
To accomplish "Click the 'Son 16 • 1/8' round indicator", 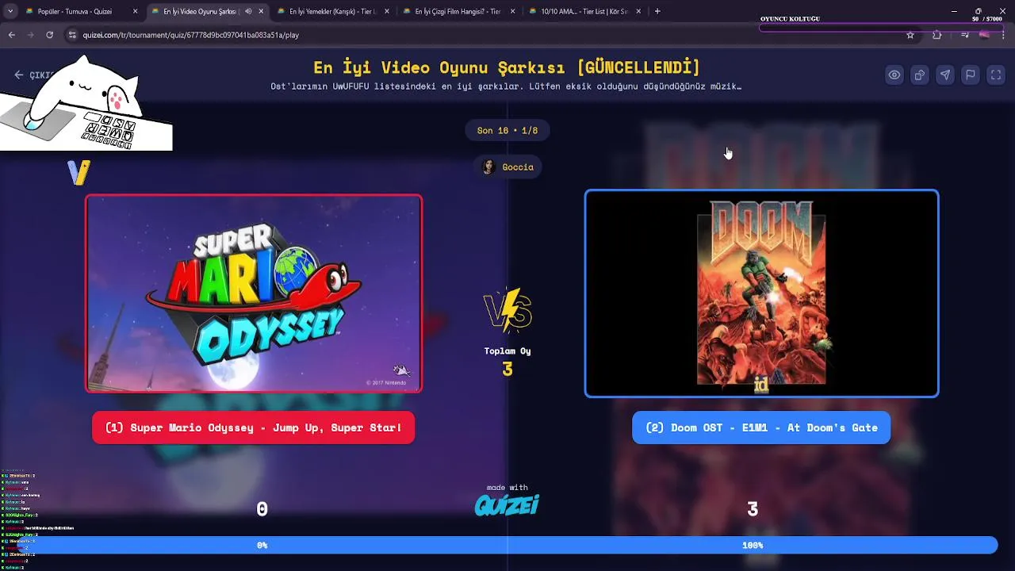I will 507,130.
